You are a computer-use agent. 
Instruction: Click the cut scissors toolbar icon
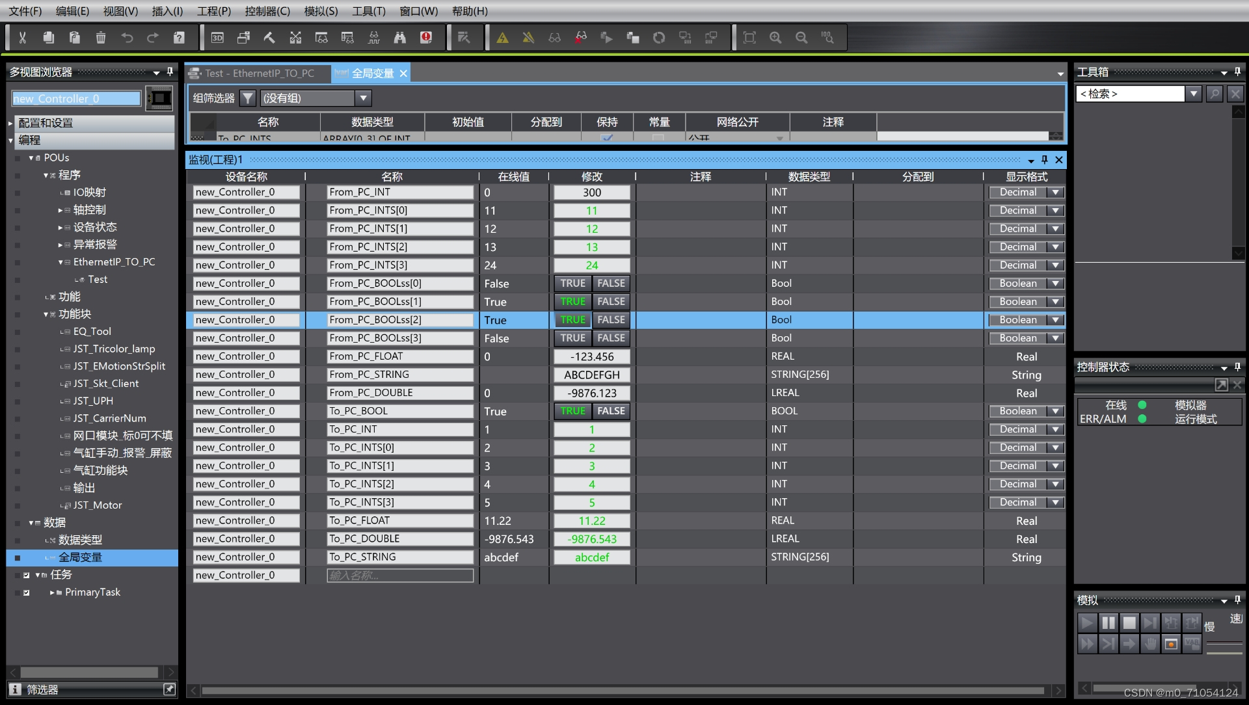[22, 38]
